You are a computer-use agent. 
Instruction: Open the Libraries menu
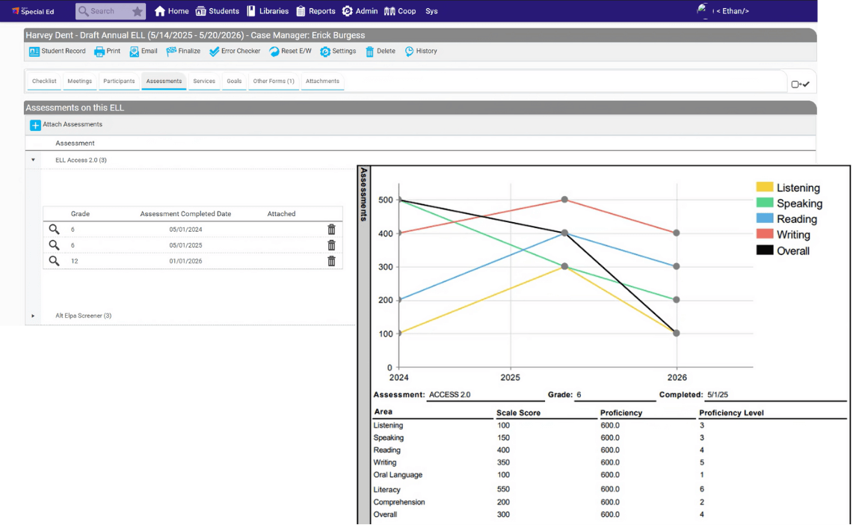pos(268,11)
